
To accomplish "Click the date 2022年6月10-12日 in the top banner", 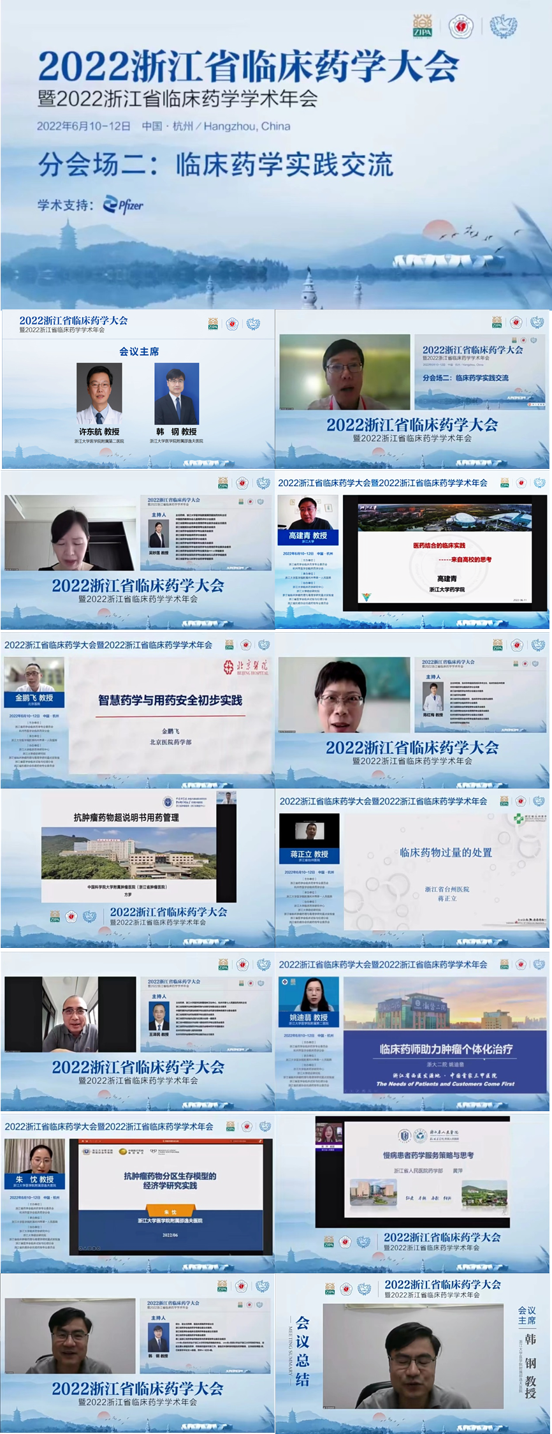I will click(84, 126).
